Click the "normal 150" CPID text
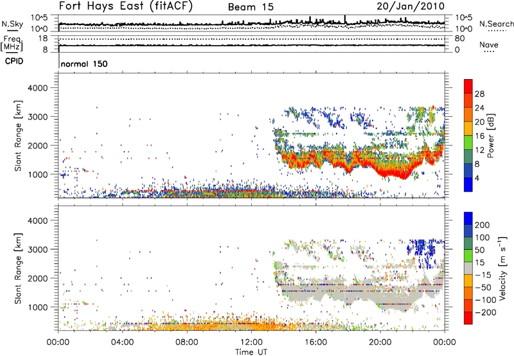Image resolution: width=514 pixels, height=356 pixels. tap(84, 64)
